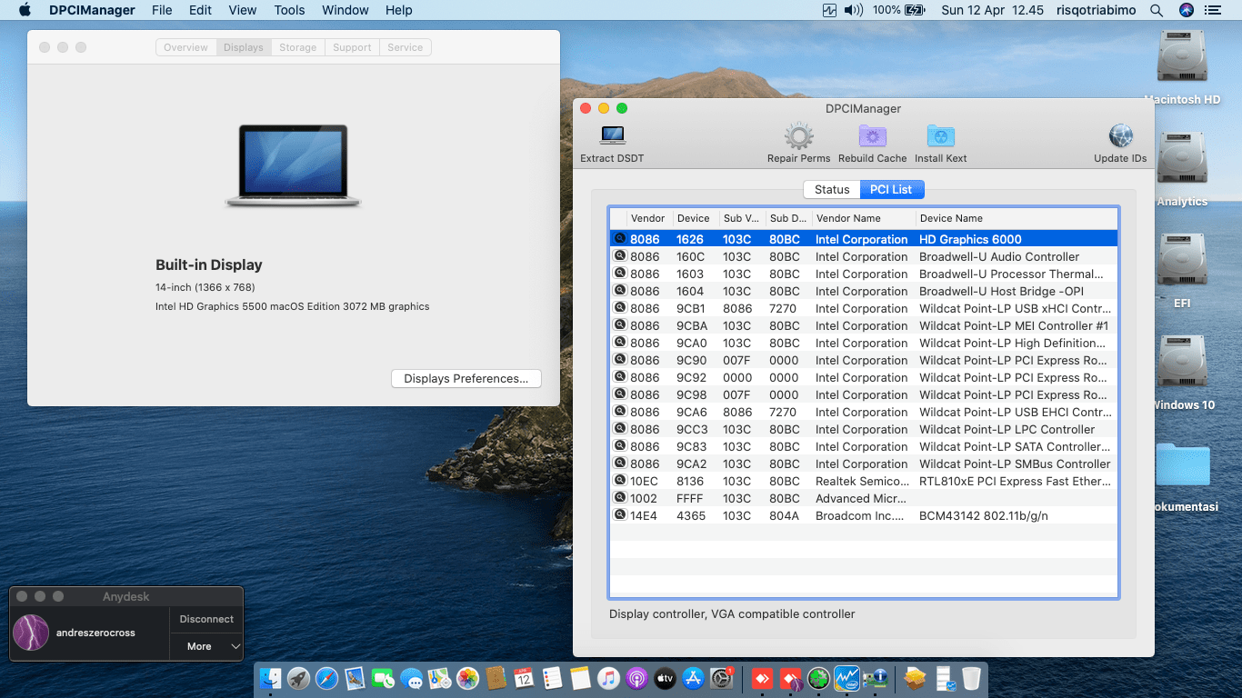Image resolution: width=1242 pixels, height=698 pixels.
Task: Launch Safari from the Dock
Action: click(x=326, y=678)
